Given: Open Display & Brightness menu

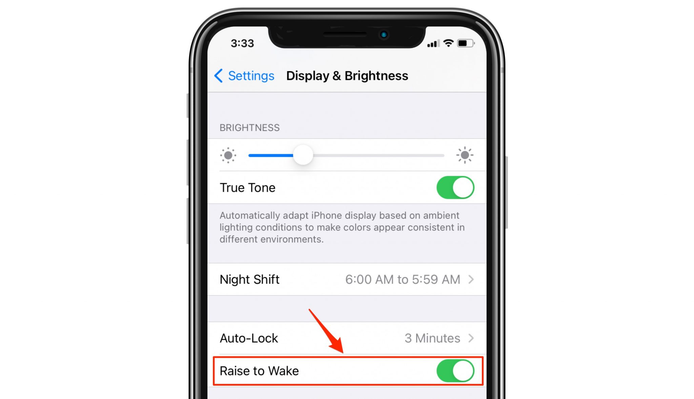Looking at the screenshot, I should pyautogui.click(x=347, y=75).
